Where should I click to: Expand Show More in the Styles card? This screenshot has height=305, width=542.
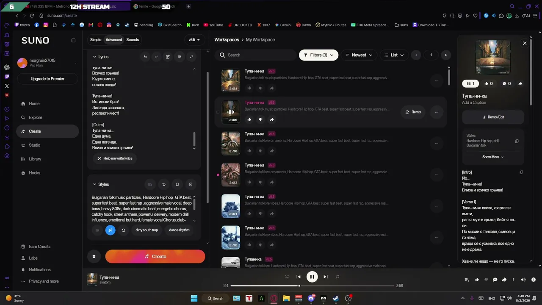point(493,157)
